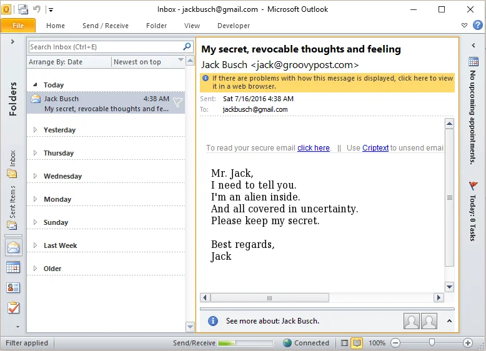
Task: Switch to Reading view button in status bar
Action: coord(357,343)
